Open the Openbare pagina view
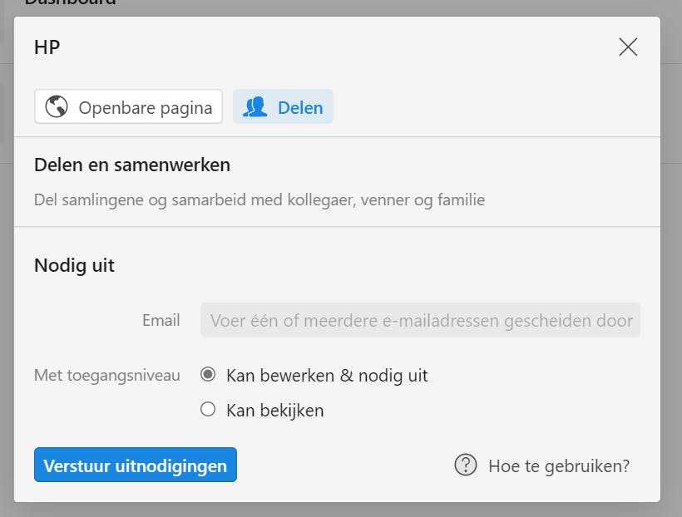This screenshot has width=682, height=517. [x=128, y=106]
